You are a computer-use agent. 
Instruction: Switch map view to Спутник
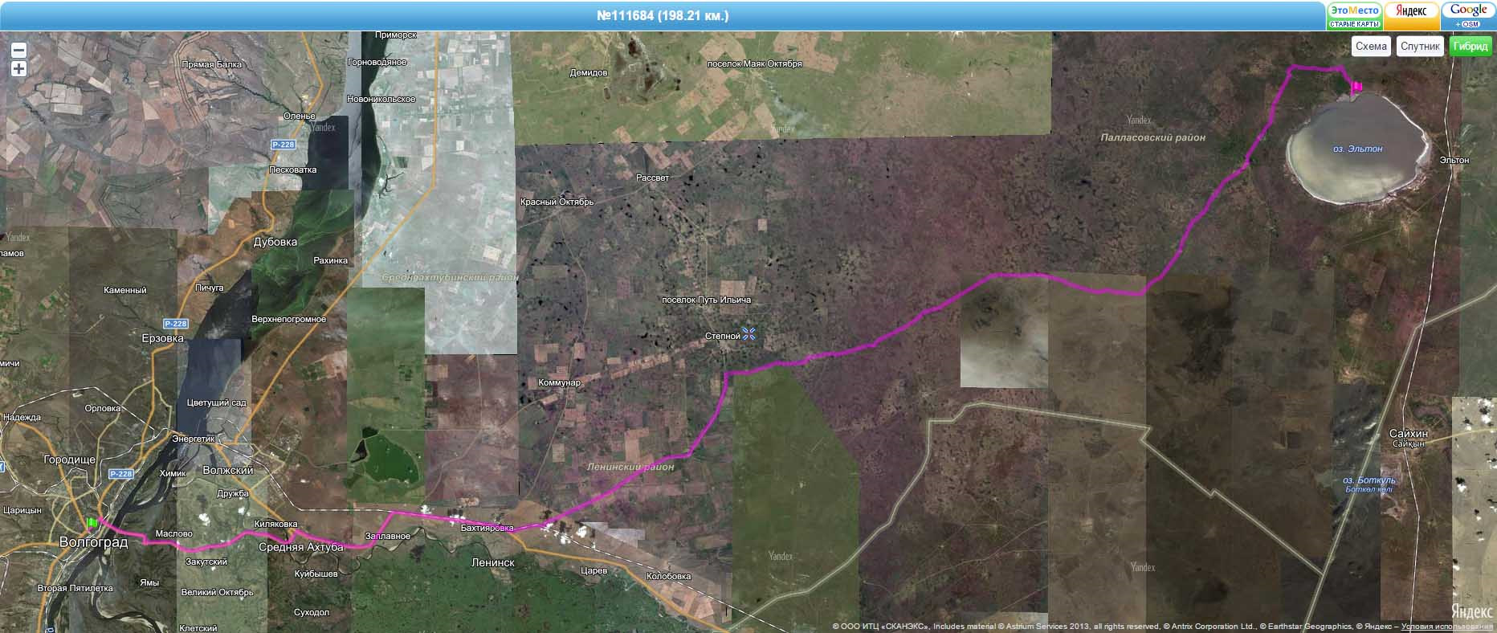(x=1420, y=47)
